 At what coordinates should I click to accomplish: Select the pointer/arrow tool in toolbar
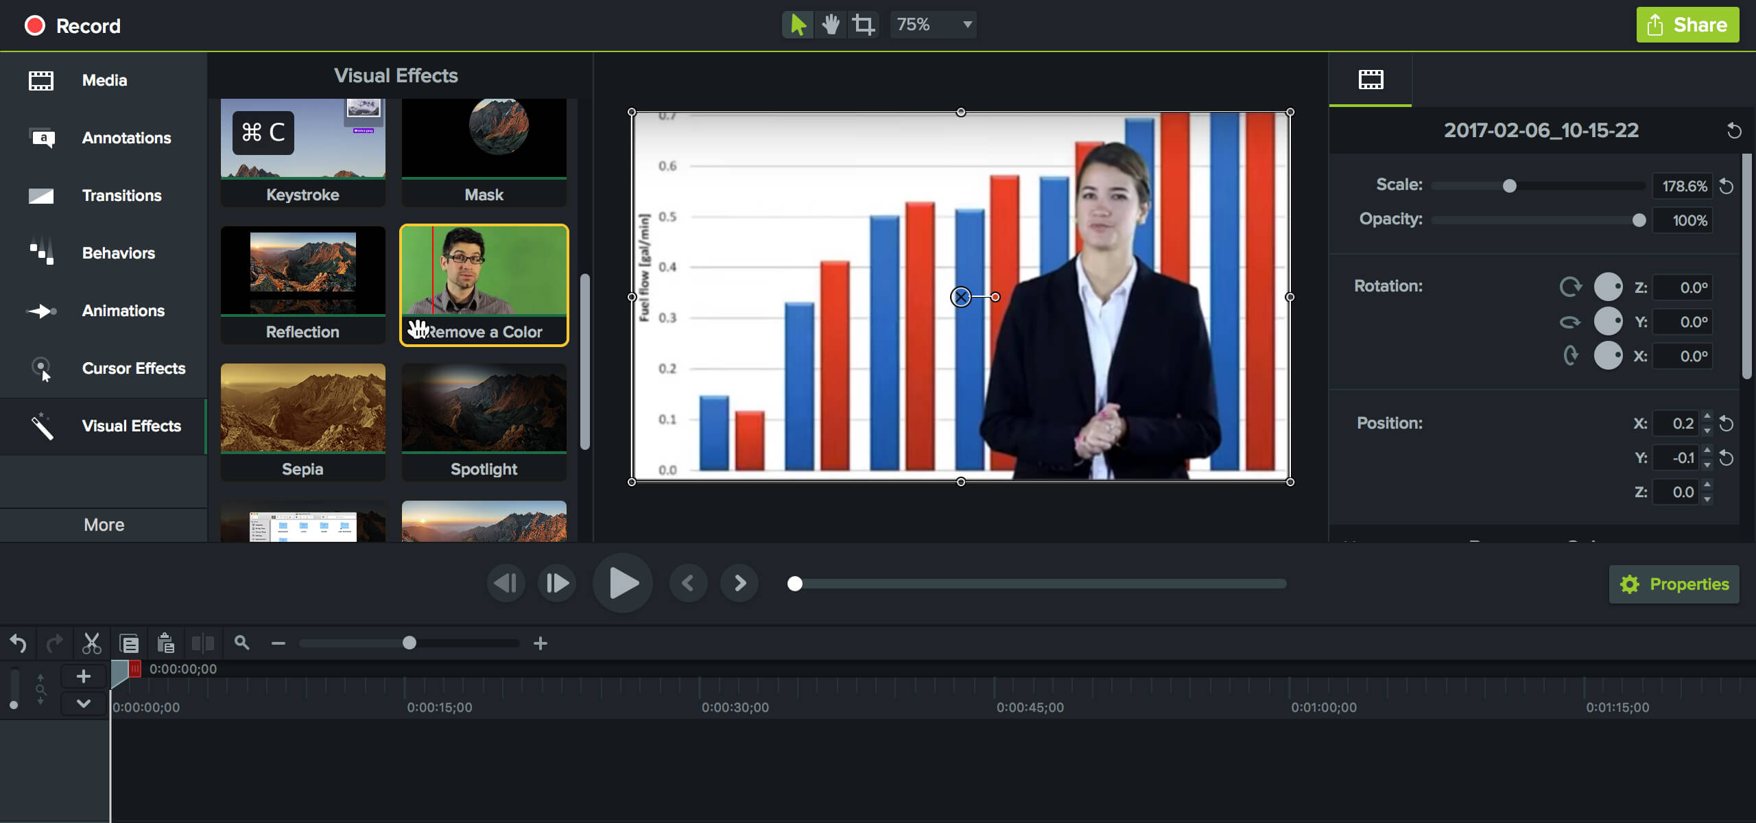[797, 25]
